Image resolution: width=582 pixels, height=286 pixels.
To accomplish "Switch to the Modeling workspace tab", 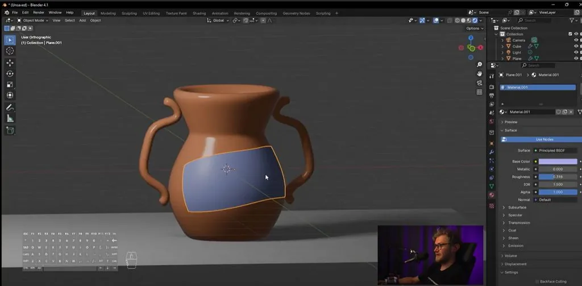I will [108, 14].
